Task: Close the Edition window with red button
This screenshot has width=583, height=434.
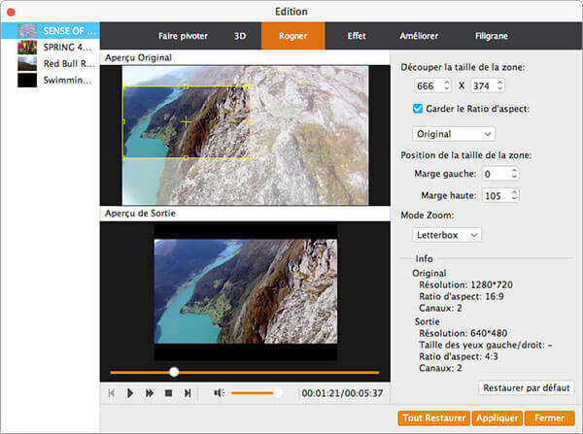Action: 11,12
